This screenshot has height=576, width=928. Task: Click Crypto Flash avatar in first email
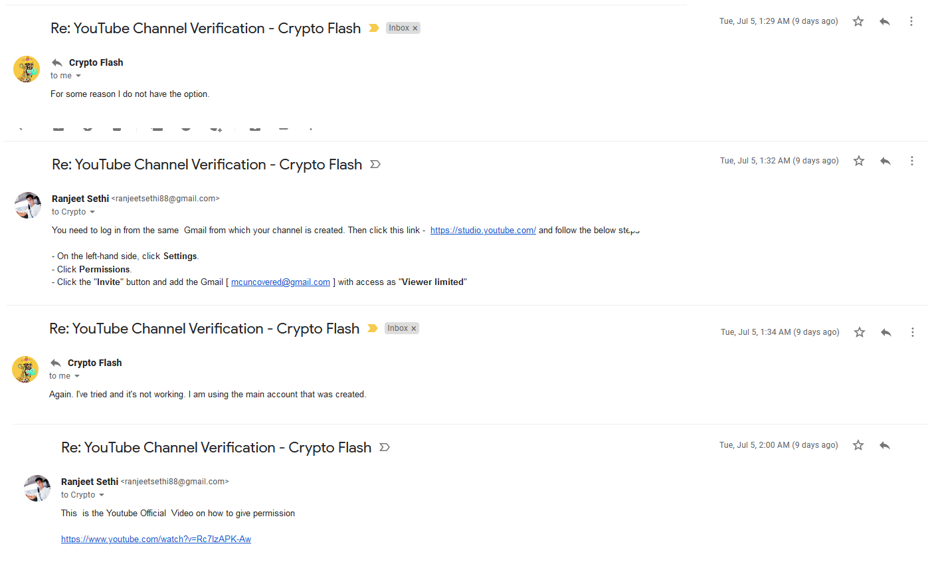pyautogui.click(x=27, y=69)
